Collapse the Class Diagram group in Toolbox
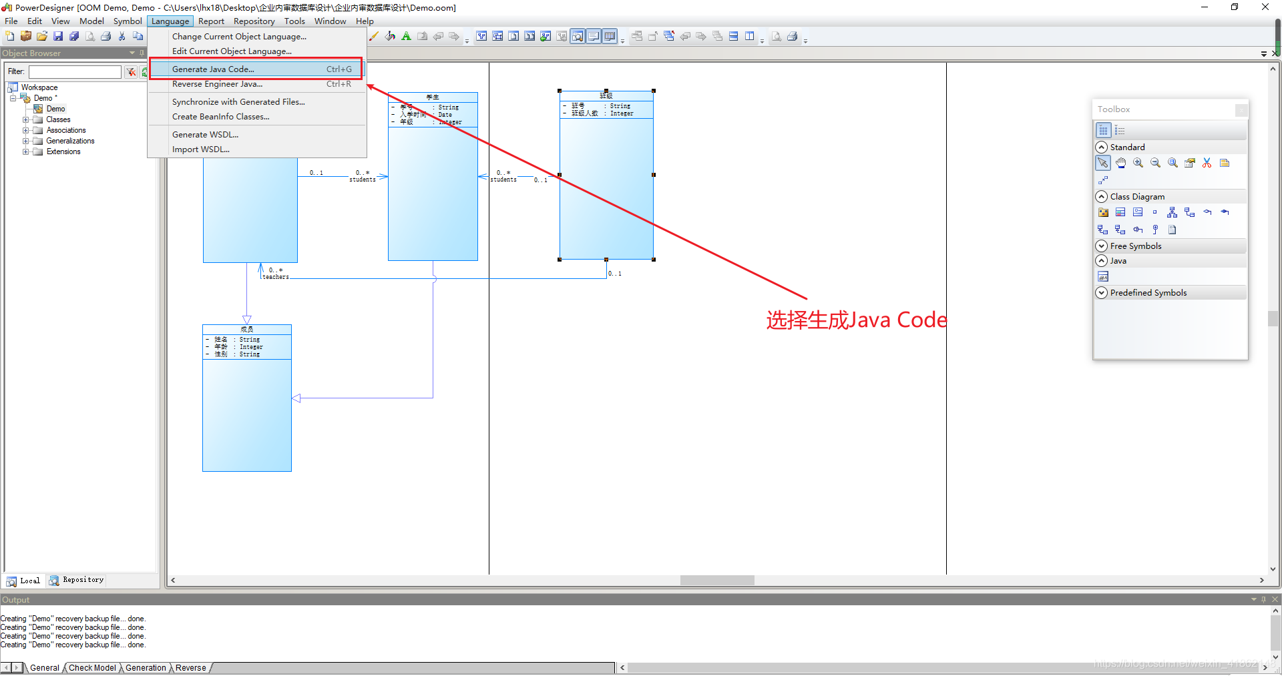 point(1102,196)
